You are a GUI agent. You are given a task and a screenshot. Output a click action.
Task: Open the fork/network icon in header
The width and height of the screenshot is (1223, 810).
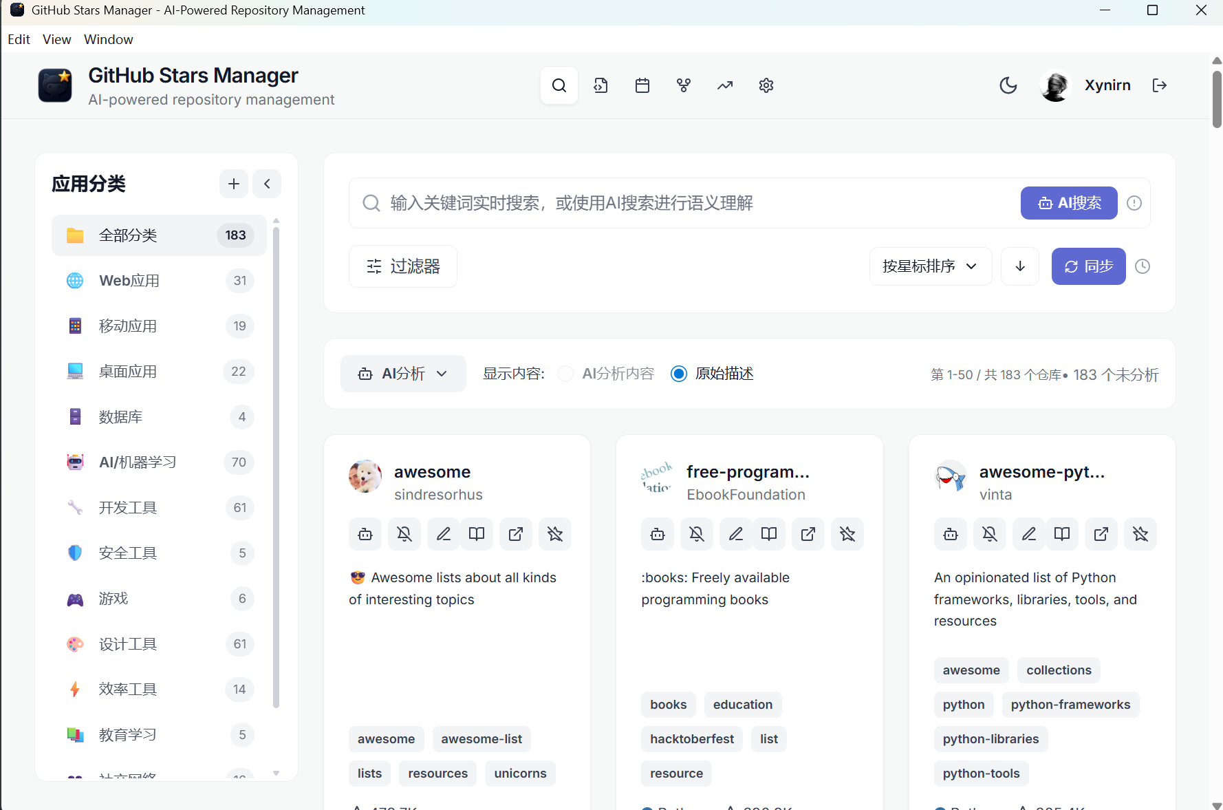[684, 85]
